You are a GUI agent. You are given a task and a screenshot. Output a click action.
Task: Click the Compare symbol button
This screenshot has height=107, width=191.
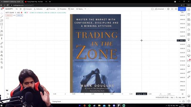click(x=28, y=9)
